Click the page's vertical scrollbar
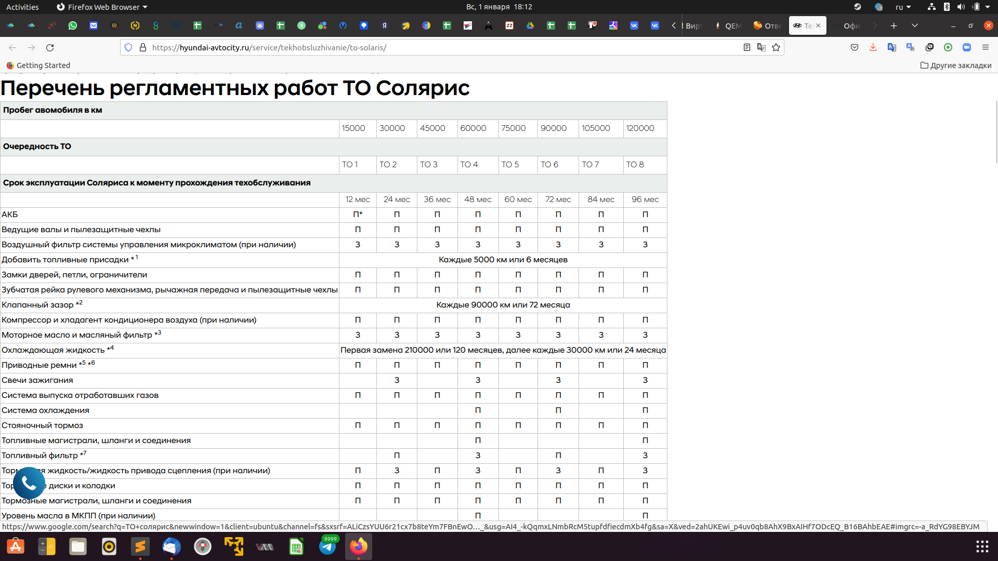Image resolution: width=998 pixels, height=561 pixels. [x=995, y=132]
